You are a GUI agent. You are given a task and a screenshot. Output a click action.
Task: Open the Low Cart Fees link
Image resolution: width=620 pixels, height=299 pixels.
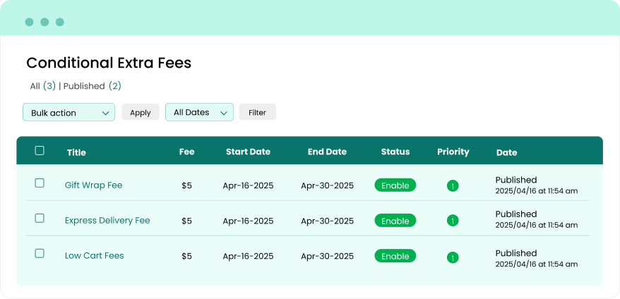[94, 255]
